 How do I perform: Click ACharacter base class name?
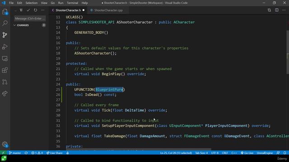tap(184, 22)
